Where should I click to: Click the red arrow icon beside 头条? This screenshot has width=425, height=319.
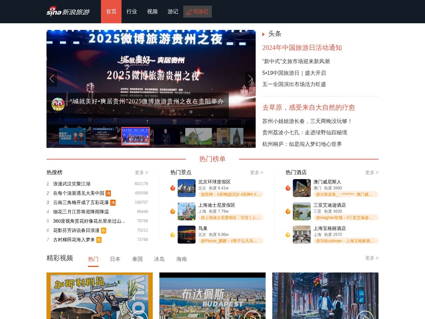point(263,34)
